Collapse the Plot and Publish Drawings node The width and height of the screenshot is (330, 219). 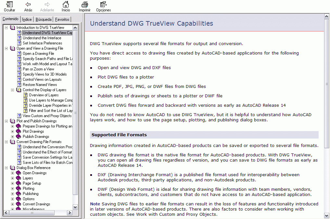(6, 121)
